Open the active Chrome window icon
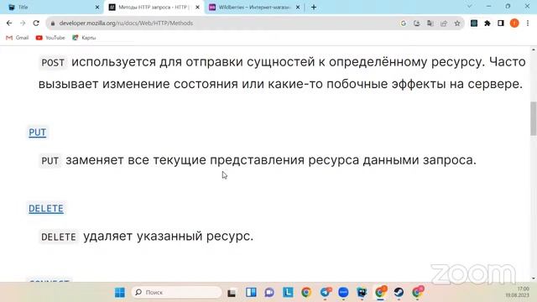Screen dimensions: 537x302 [x=380, y=292]
